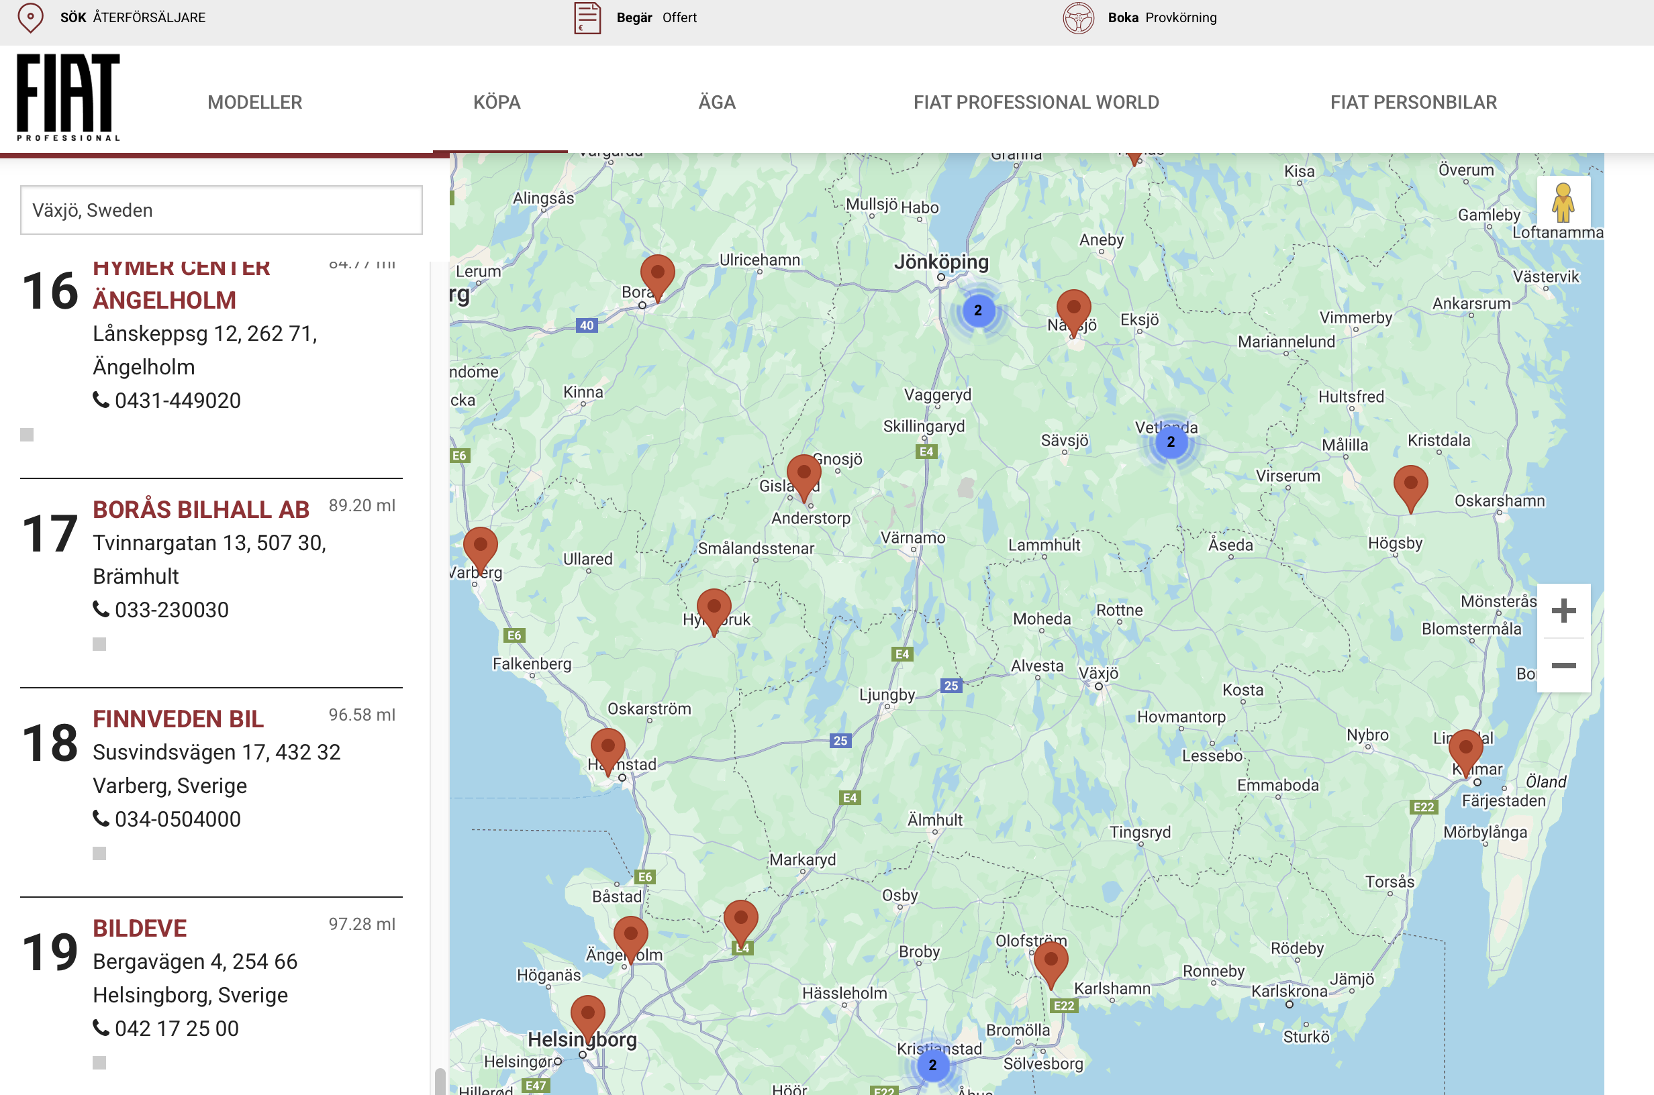Screen dimensions: 1654x1095
Task: Click gray square under Bildeve entry
Action: (99, 1063)
